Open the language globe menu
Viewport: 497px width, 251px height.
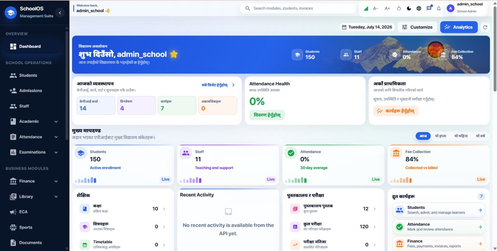coord(419,8)
